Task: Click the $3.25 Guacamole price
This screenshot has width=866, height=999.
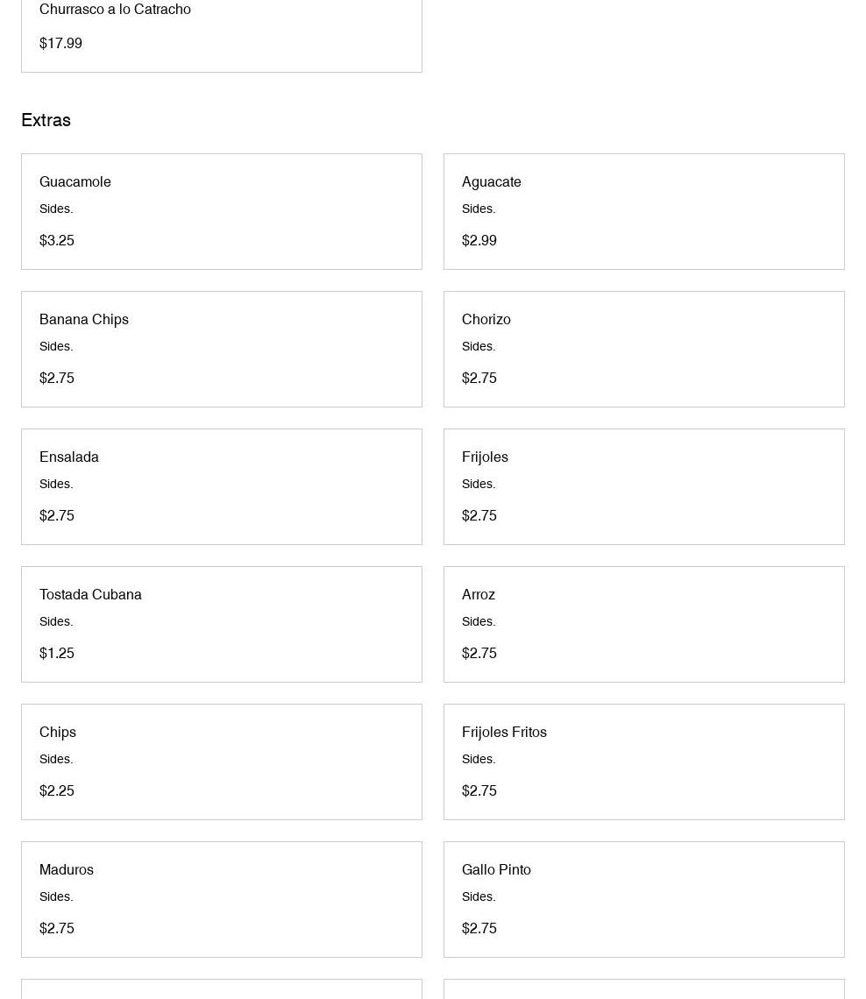Action: [57, 240]
